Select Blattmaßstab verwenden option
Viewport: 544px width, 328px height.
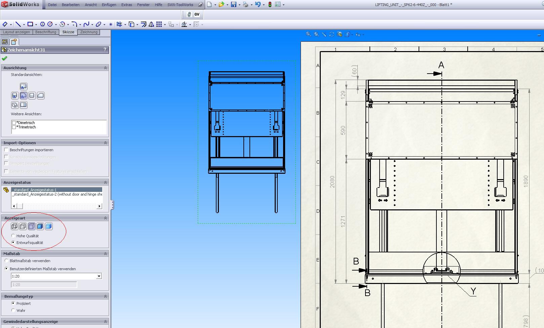click(x=6, y=260)
